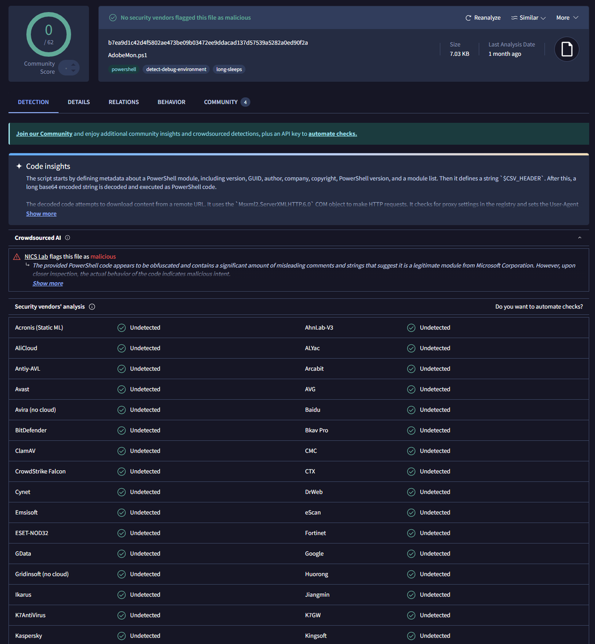Image resolution: width=595 pixels, height=644 pixels.
Task: Click the file type document icon
Action: coord(567,49)
